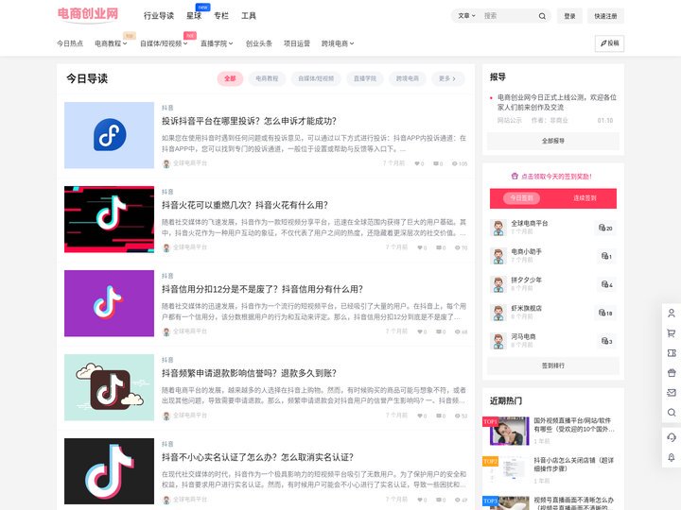Open hot post 抖音小店怎么关闭店铺

[x=574, y=465]
